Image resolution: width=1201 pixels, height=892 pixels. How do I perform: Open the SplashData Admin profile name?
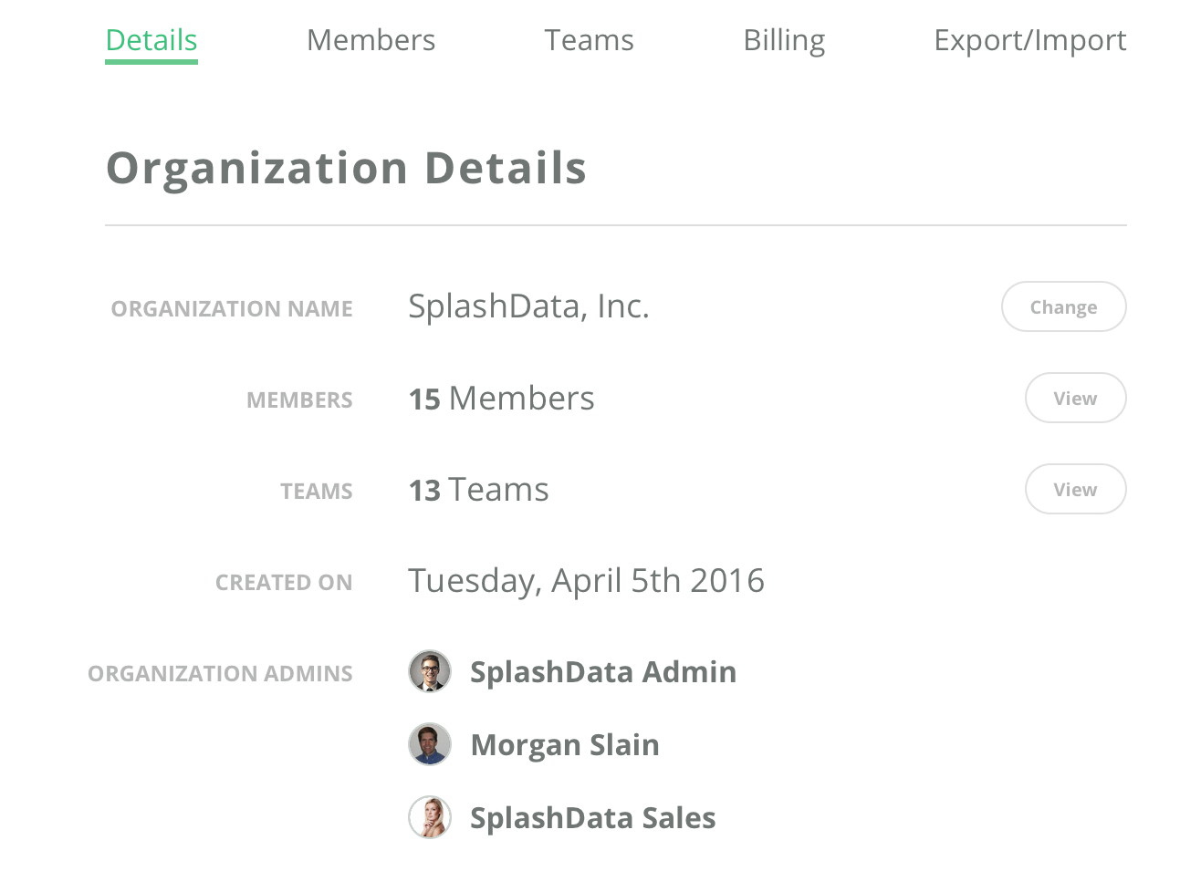(602, 671)
